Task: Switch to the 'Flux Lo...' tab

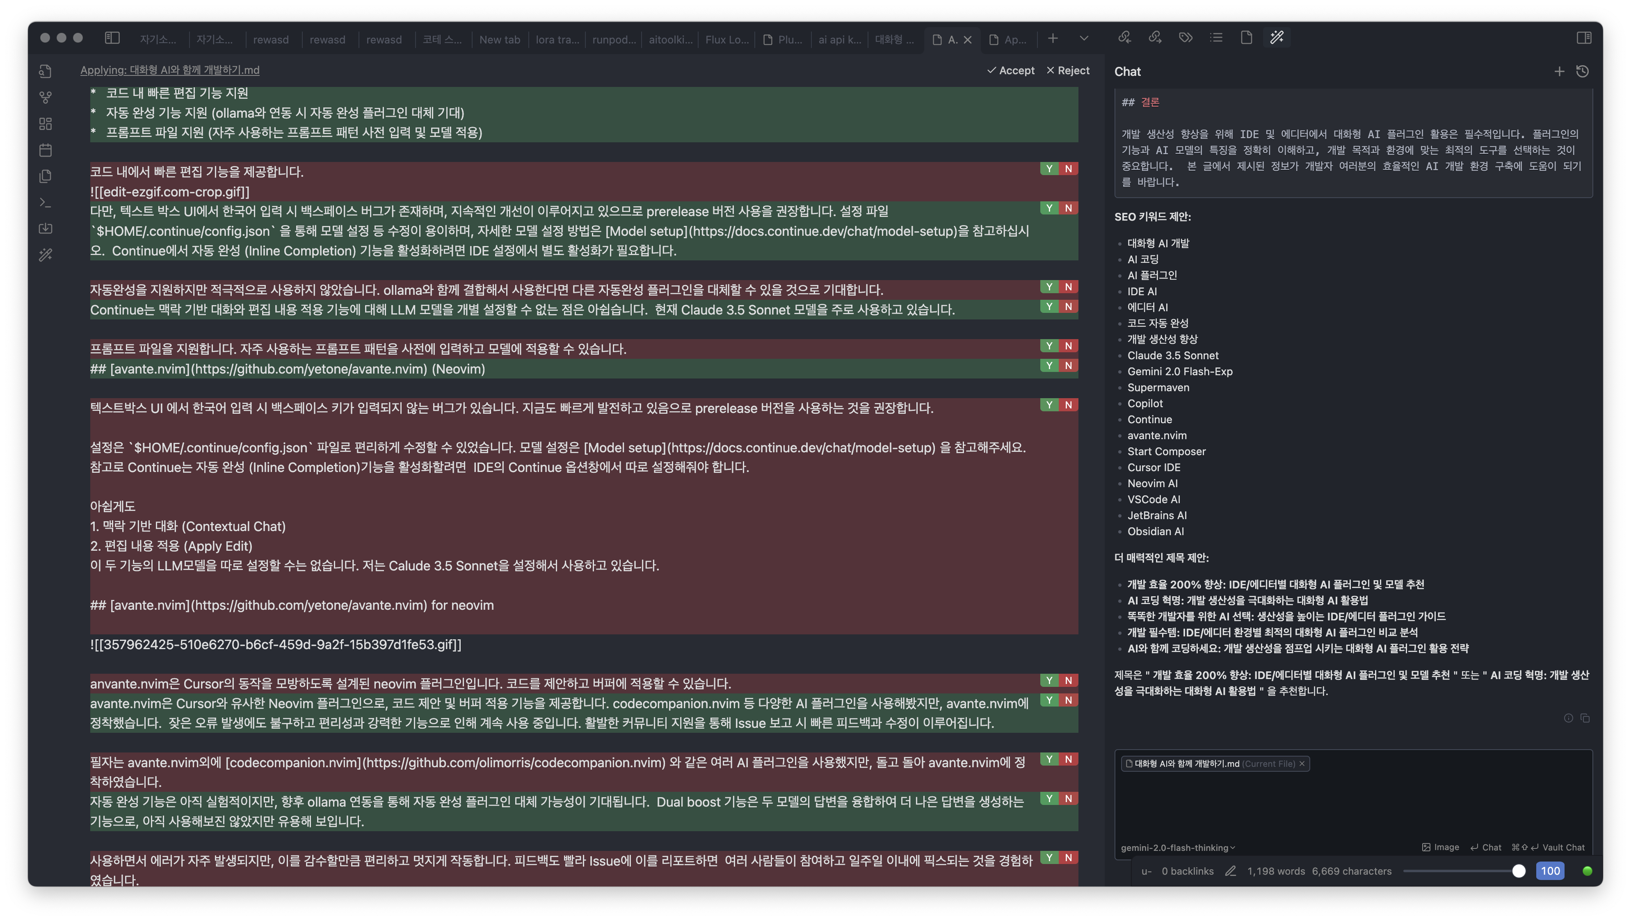Action: click(x=726, y=39)
